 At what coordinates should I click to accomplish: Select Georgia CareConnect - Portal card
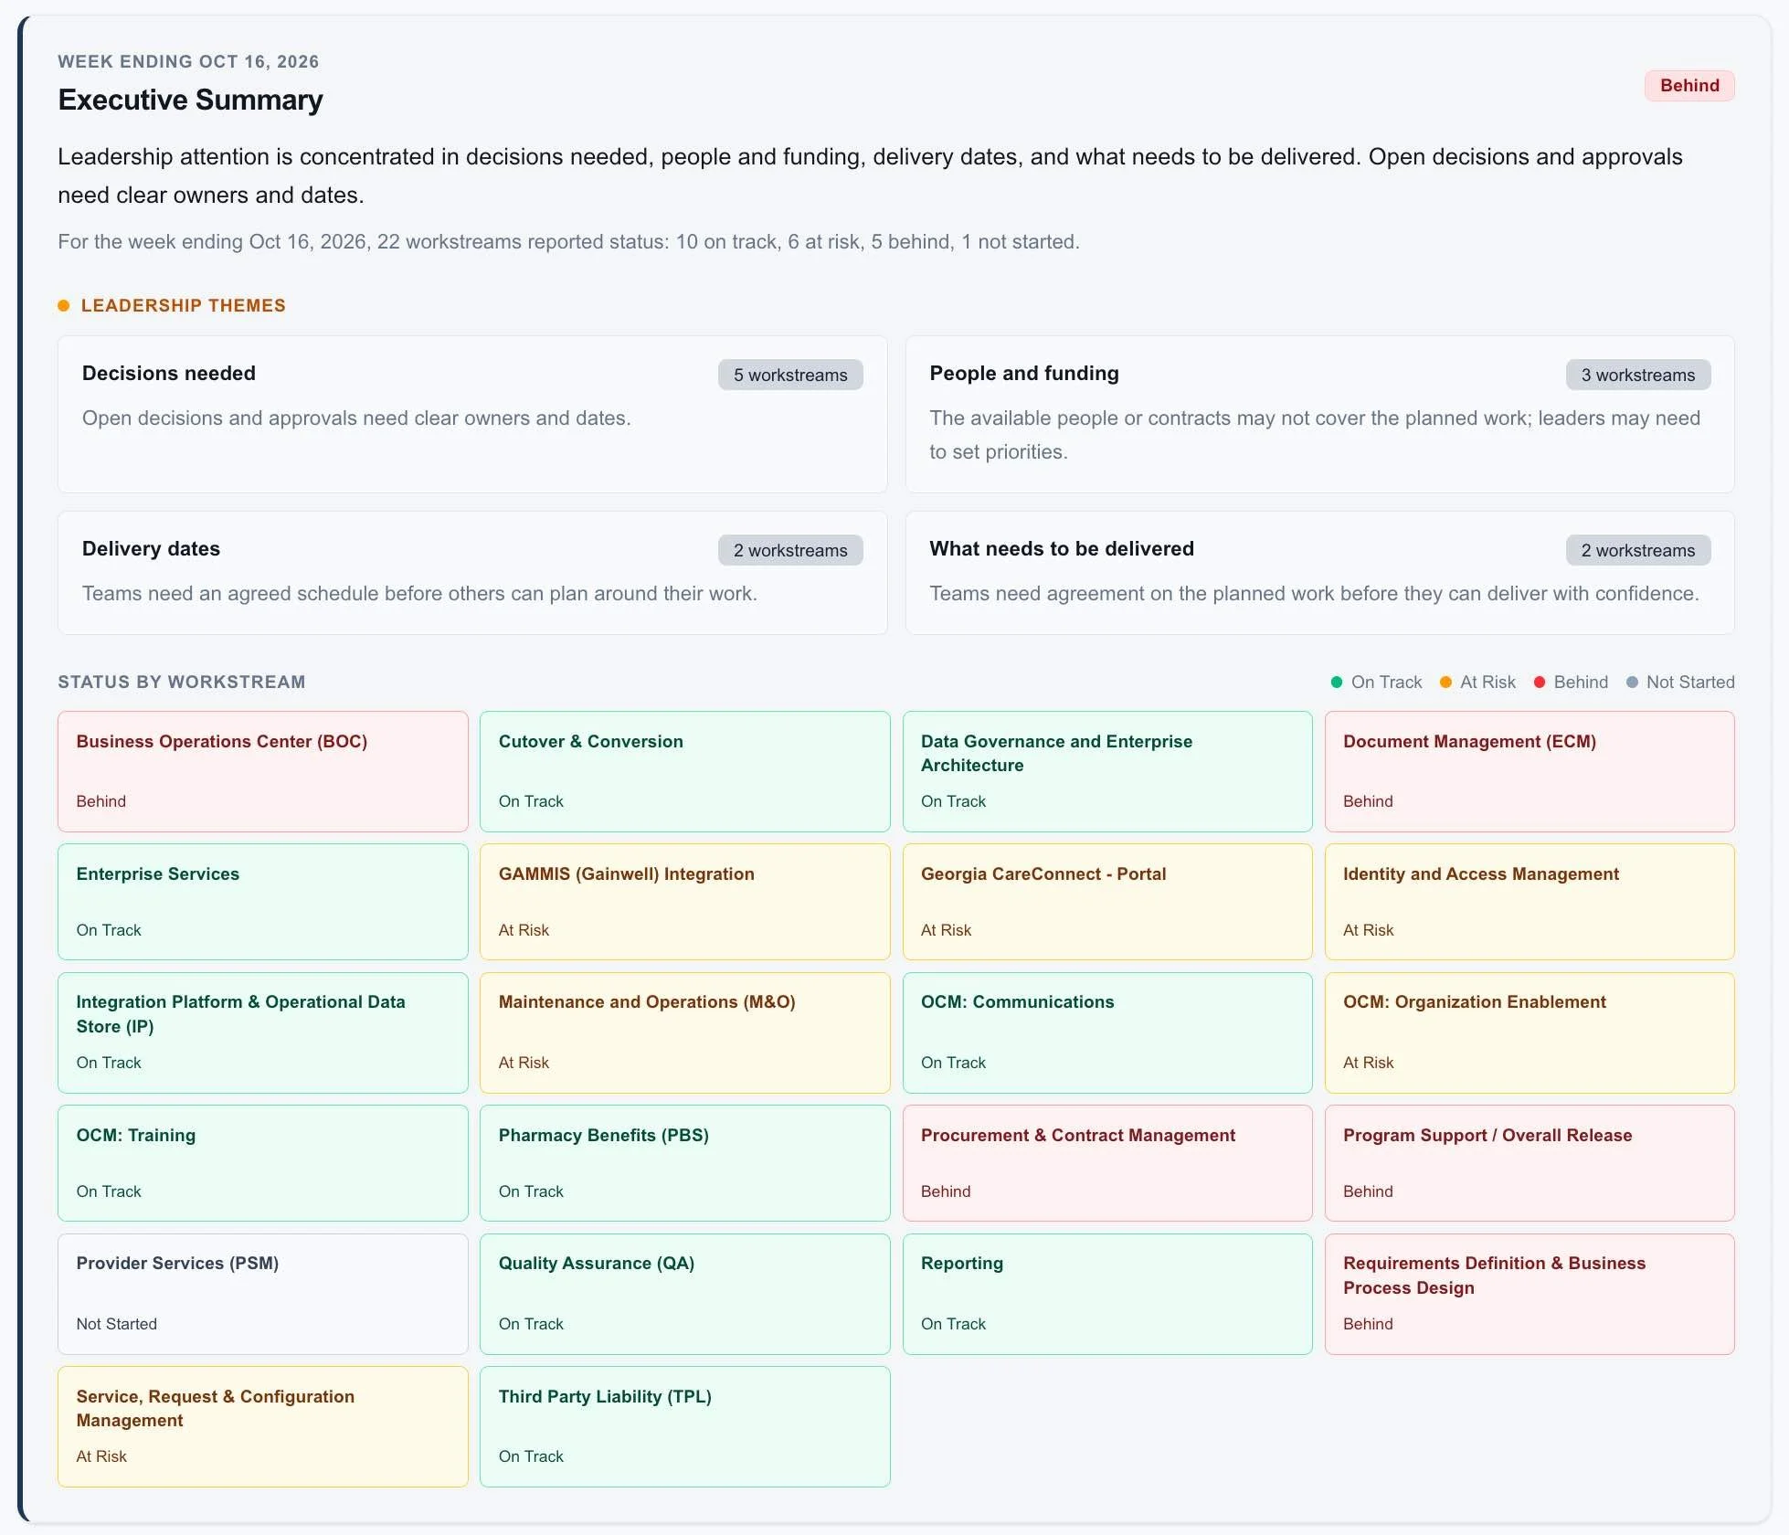click(1107, 902)
